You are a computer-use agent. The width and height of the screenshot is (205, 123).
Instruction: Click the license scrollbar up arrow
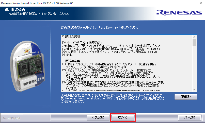point(194,37)
